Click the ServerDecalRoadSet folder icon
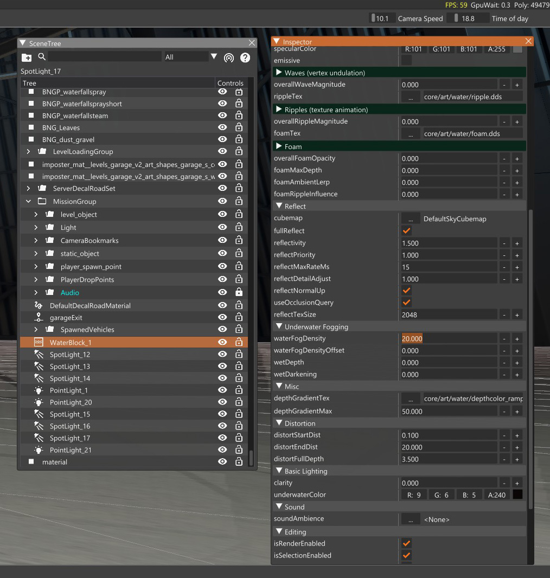550x578 pixels. (x=42, y=188)
